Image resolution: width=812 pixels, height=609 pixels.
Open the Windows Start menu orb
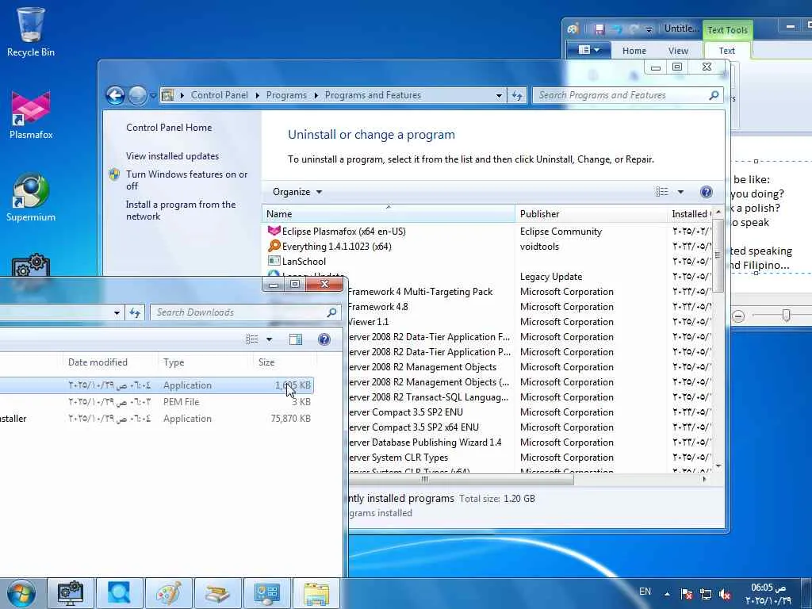21,593
